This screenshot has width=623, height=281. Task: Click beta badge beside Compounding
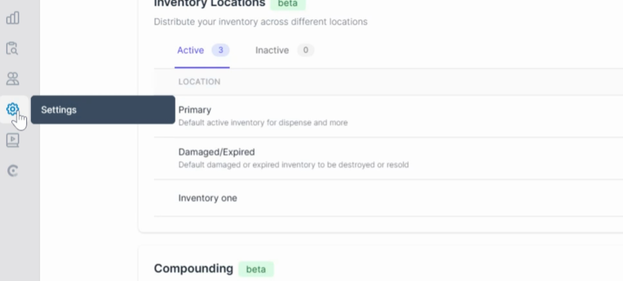click(x=256, y=269)
